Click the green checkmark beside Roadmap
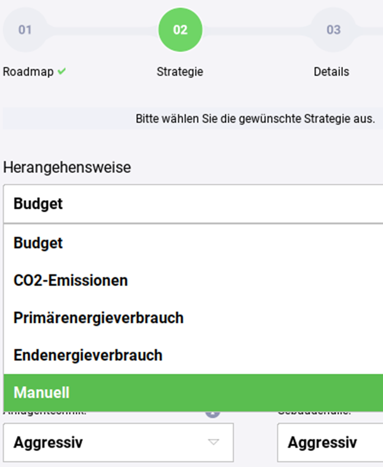The image size is (383, 467). tap(61, 72)
